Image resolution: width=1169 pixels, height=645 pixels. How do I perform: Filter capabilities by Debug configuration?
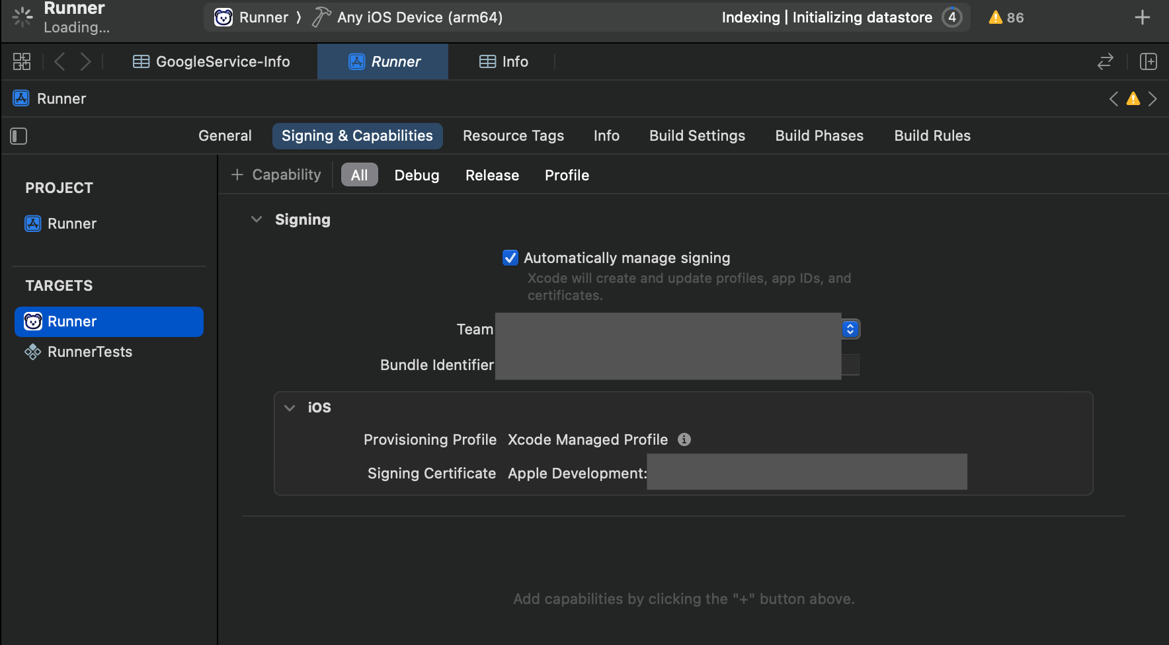coord(417,175)
